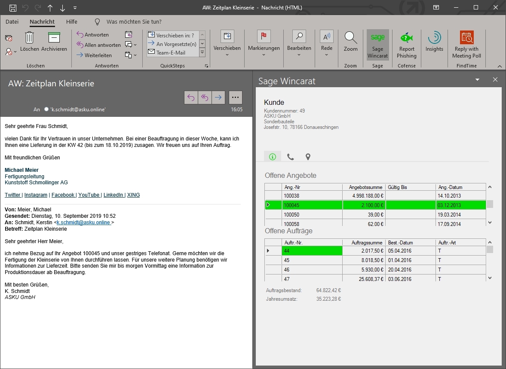Switch to the Hilfe tab

click(x=72, y=21)
